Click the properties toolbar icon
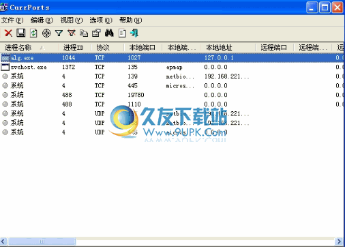 (96, 33)
